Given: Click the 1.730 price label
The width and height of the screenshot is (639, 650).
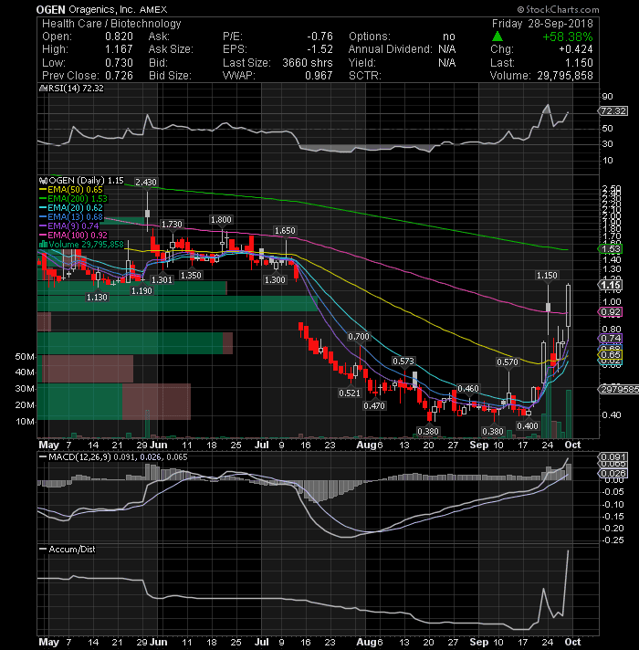Looking at the screenshot, I should point(172,225).
